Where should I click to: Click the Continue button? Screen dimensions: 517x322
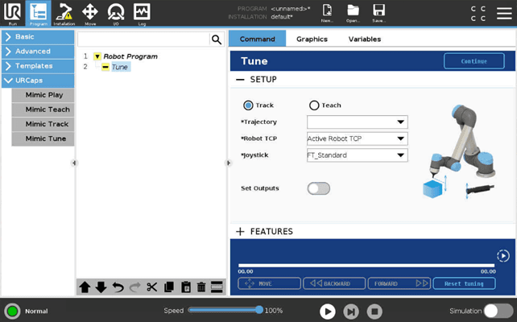click(474, 61)
